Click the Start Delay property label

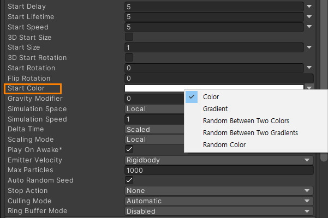coord(27,7)
